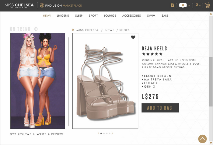This screenshot has width=213, height=145.
Task: Select the last image carousel dot
Action: pyautogui.click(x=110, y=133)
